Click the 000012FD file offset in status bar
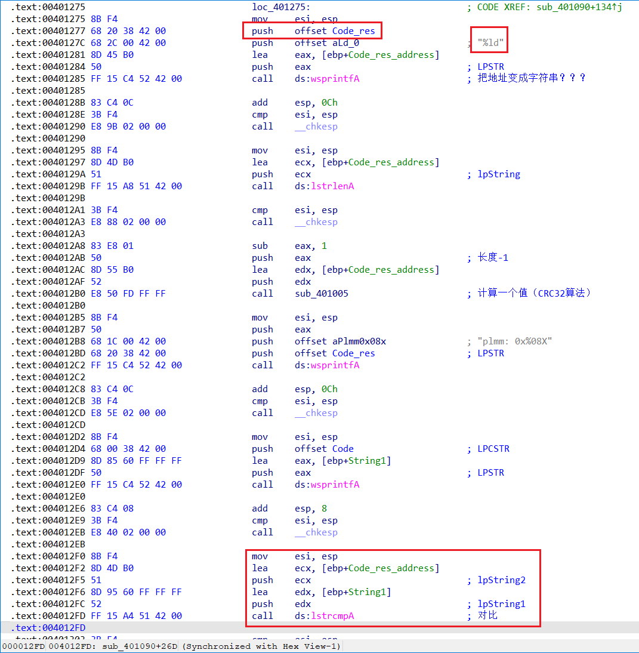Image resolution: width=639 pixels, height=653 pixels. pyautogui.click(x=24, y=646)
